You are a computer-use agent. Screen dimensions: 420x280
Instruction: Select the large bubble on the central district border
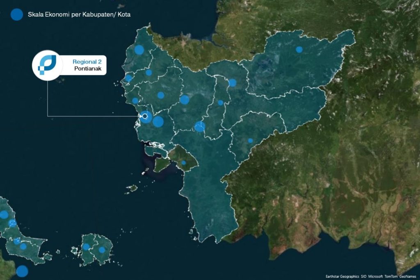200,127
